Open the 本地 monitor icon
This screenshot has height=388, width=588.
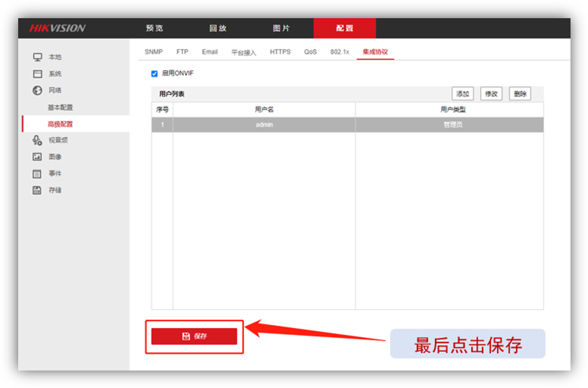tap(37, 57)
